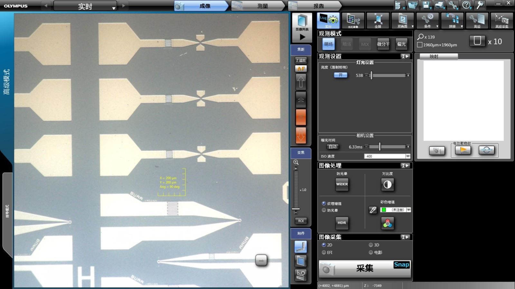Switch to the 测量 measurement tab
Image resolution: width=515 pixels, height=289 pixels.
pyautogui.click(x=262, y=6)
